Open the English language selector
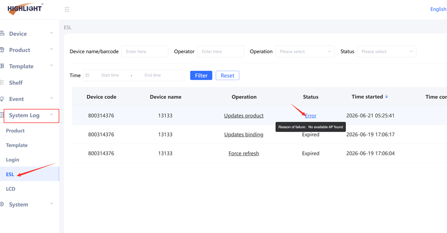Viewport: 447px width, 233px height. pos(438,9)
